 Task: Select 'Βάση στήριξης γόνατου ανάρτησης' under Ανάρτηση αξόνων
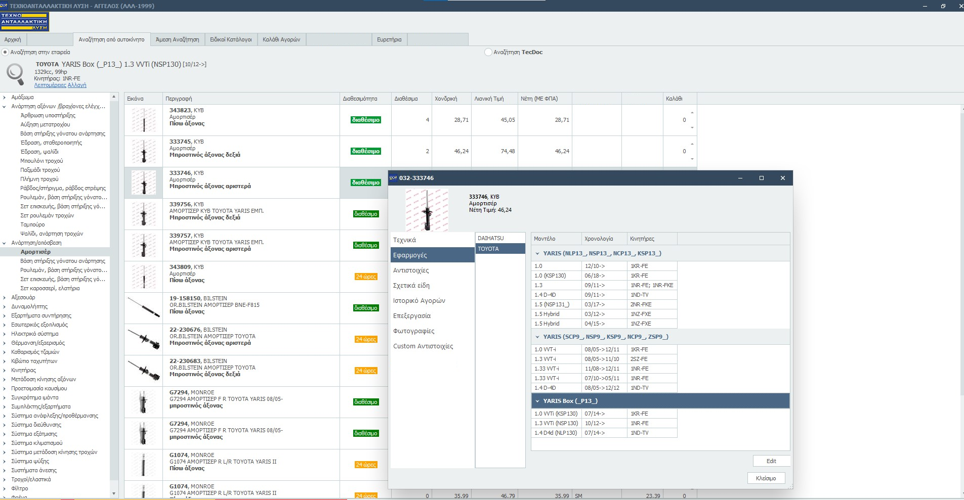63,133
